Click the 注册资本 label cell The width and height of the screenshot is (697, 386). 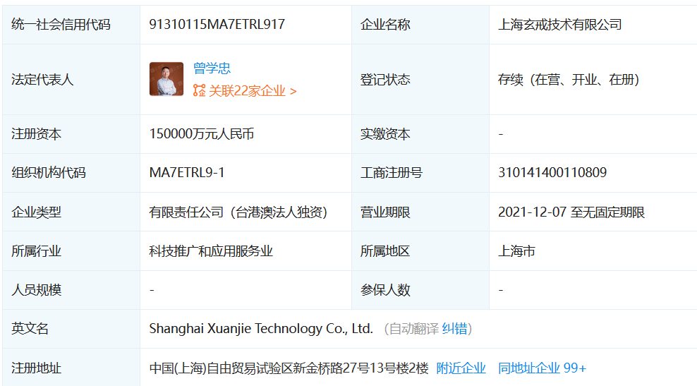tap(71, 134)
